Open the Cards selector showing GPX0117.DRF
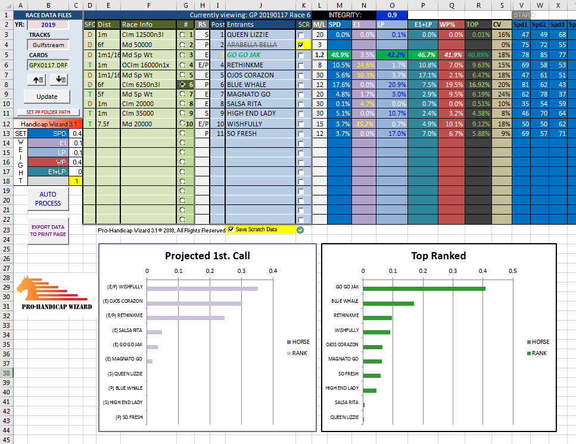This screenshot has height=444, width=576. [x=47, y=65]
